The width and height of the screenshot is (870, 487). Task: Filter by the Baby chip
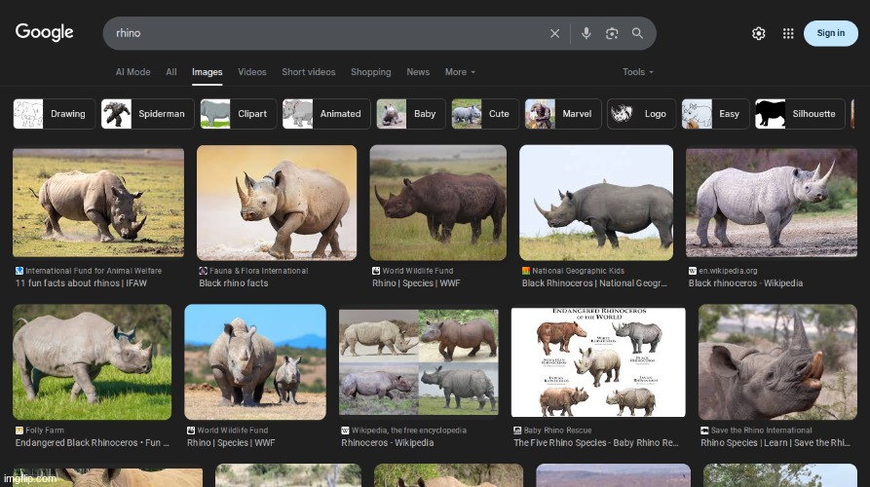(410, 114)
